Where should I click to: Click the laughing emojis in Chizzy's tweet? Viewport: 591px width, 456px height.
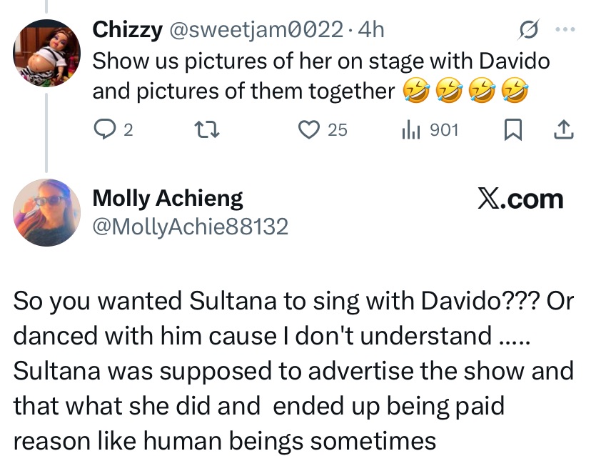point(465,91)
